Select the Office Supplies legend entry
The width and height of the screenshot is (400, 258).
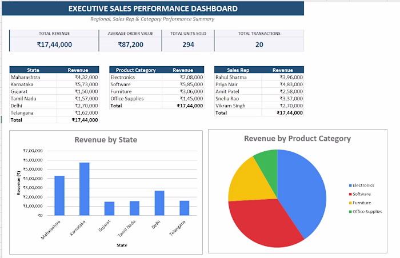[x=366, y=212]
